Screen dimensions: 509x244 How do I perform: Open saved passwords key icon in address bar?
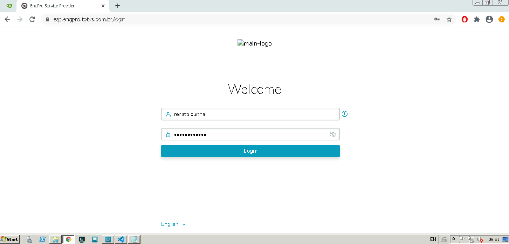click(x=437, y=19)
